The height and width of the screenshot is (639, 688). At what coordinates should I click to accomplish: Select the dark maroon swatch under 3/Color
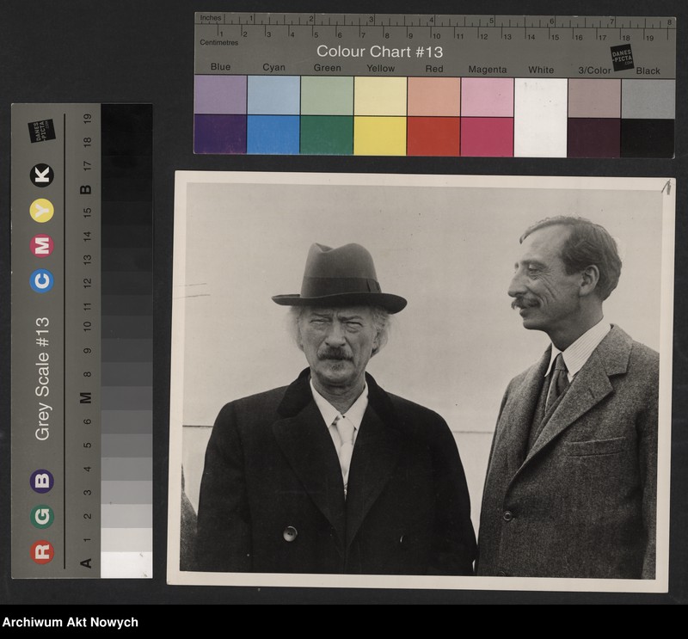click(594, 138)
